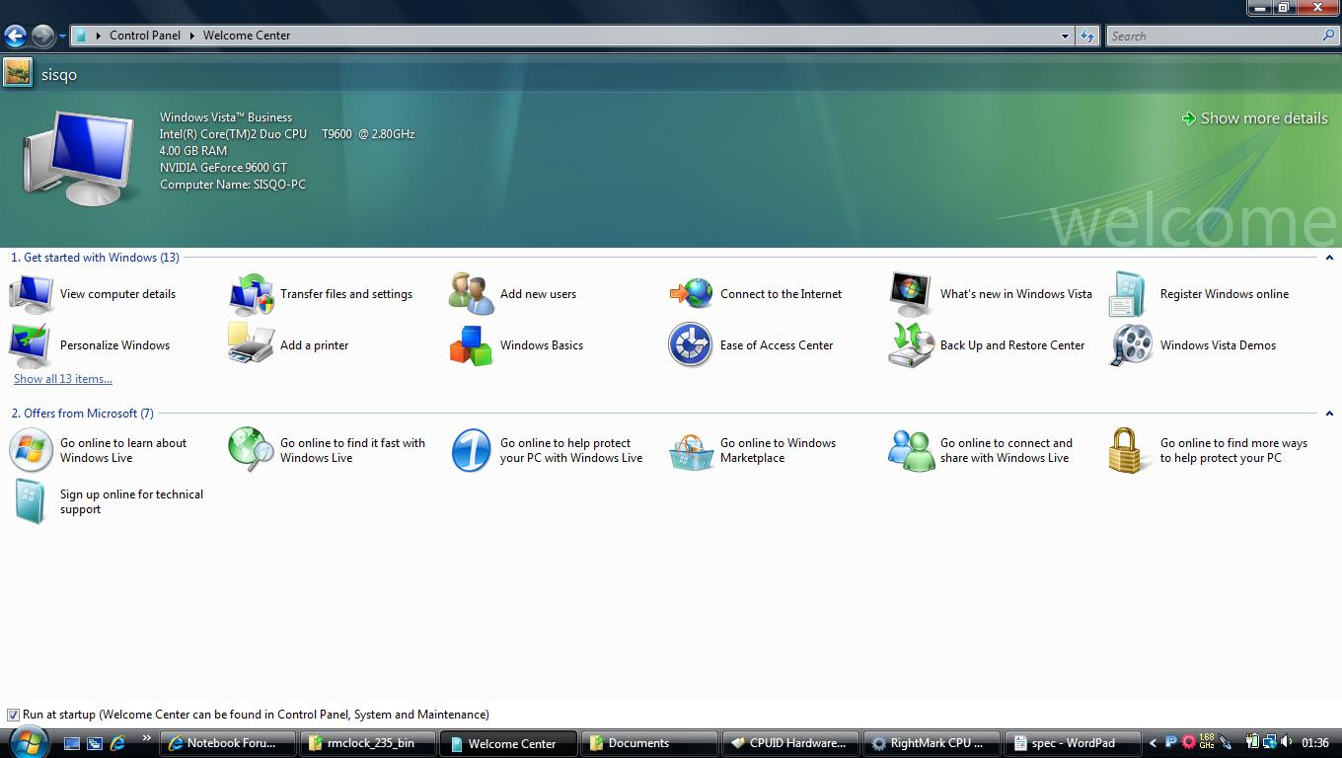Screen dimensions: 1342x758
Task: Click the Connect to the Internet globe icon
Action: [692, 294]
